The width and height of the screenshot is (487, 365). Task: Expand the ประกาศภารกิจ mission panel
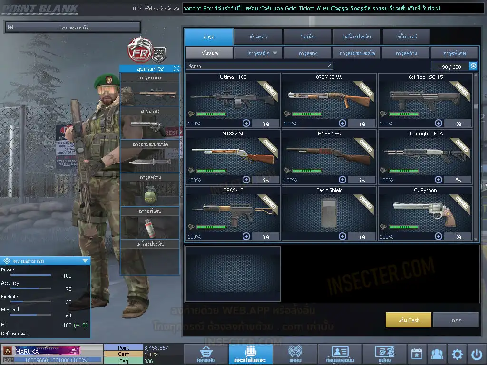10,28
